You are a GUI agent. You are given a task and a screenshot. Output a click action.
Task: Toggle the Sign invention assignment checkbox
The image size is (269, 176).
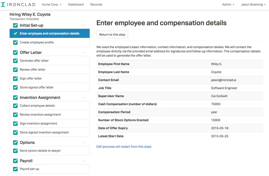coord(15,124)
